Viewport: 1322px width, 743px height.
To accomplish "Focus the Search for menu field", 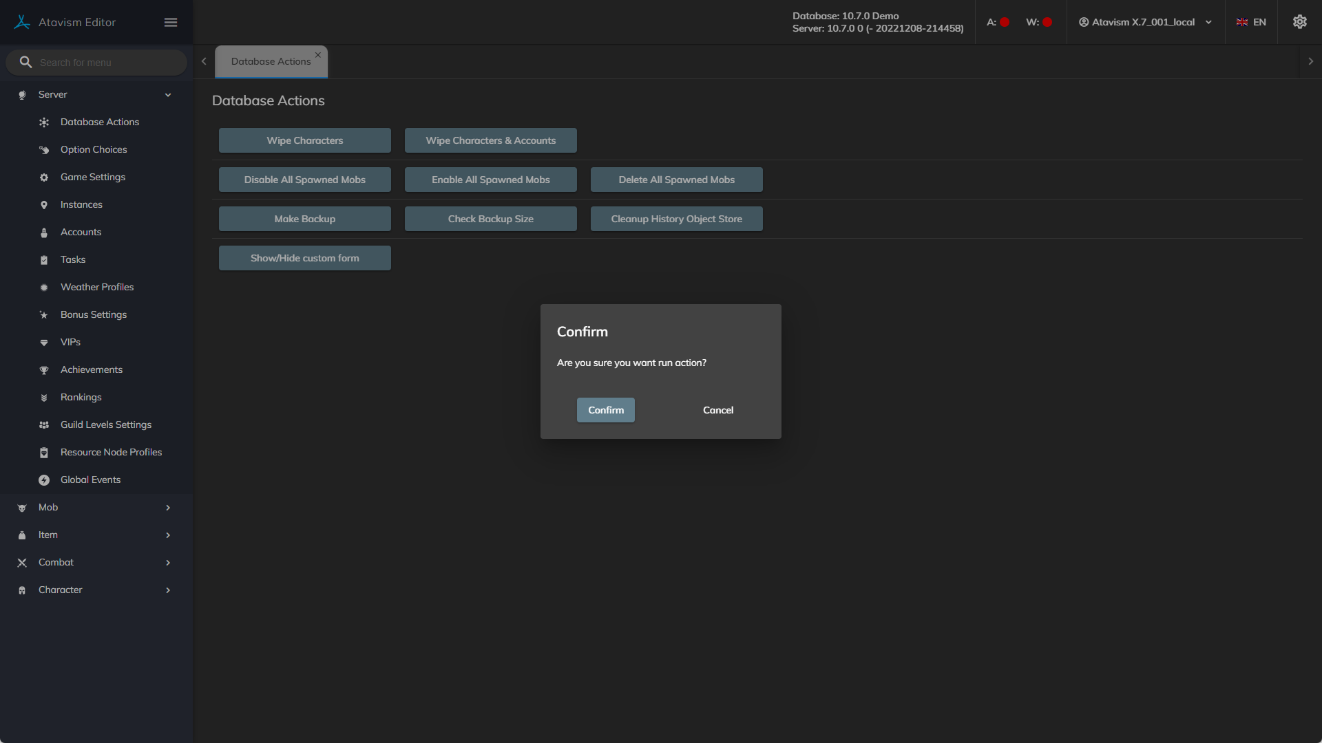I will pyautogui.click(x=103, y=63).
